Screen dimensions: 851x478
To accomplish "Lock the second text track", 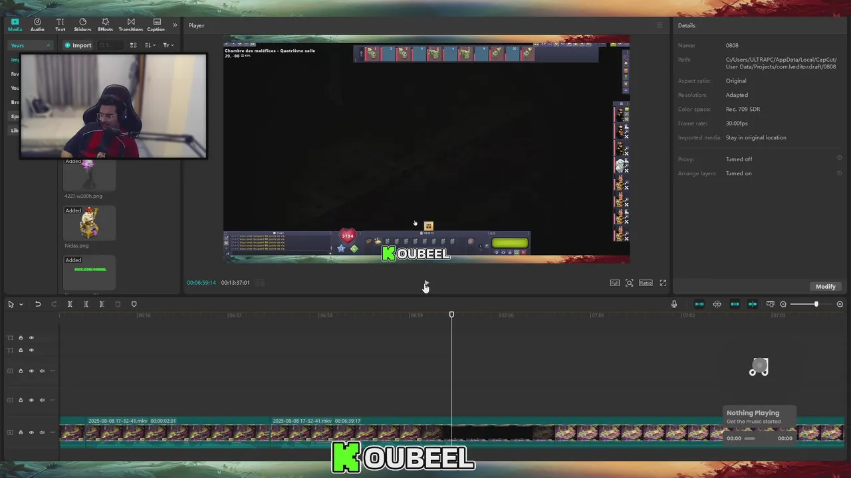I will coord(21,350).
